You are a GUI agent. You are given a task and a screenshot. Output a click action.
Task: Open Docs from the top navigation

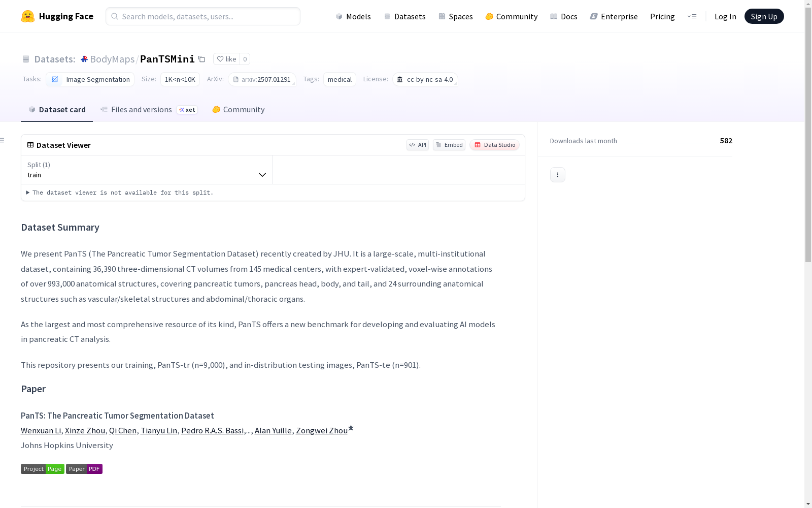[x=564, y=16]
